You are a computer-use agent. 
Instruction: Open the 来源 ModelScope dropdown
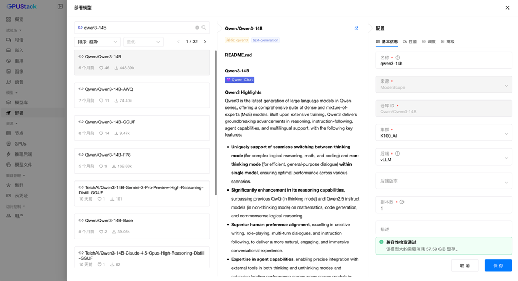444,85
